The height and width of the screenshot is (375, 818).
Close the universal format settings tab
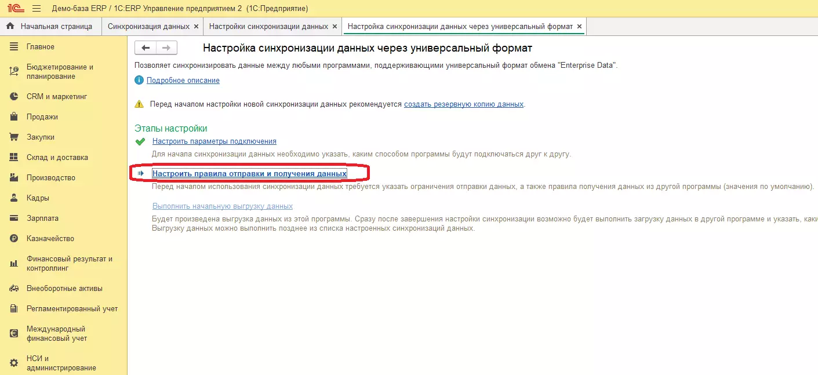[579, 27]
